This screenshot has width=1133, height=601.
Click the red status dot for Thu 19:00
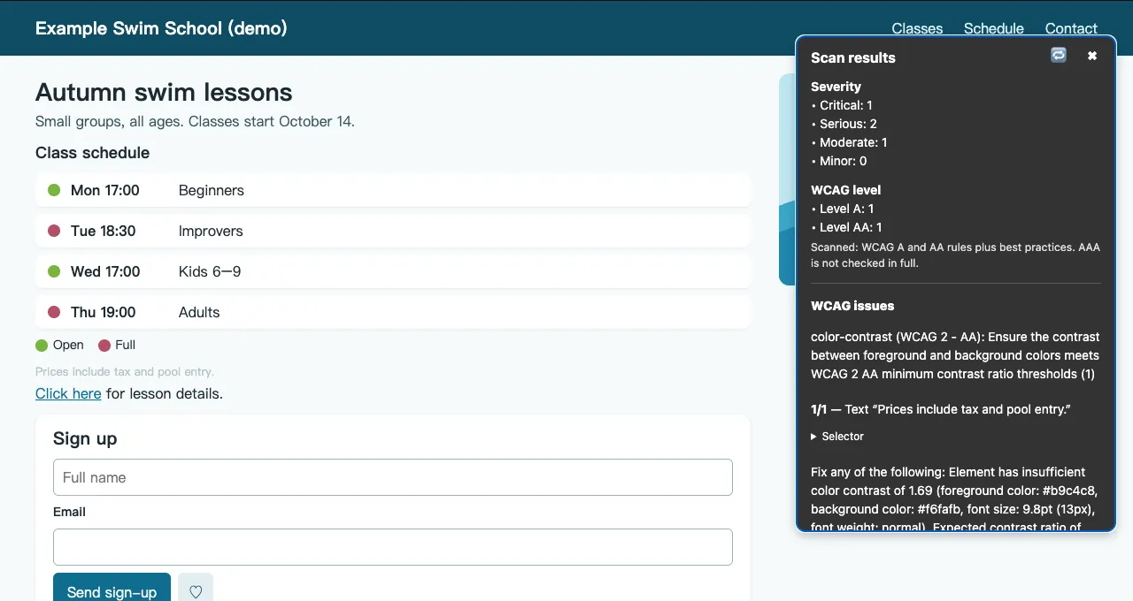click(54, 312)
